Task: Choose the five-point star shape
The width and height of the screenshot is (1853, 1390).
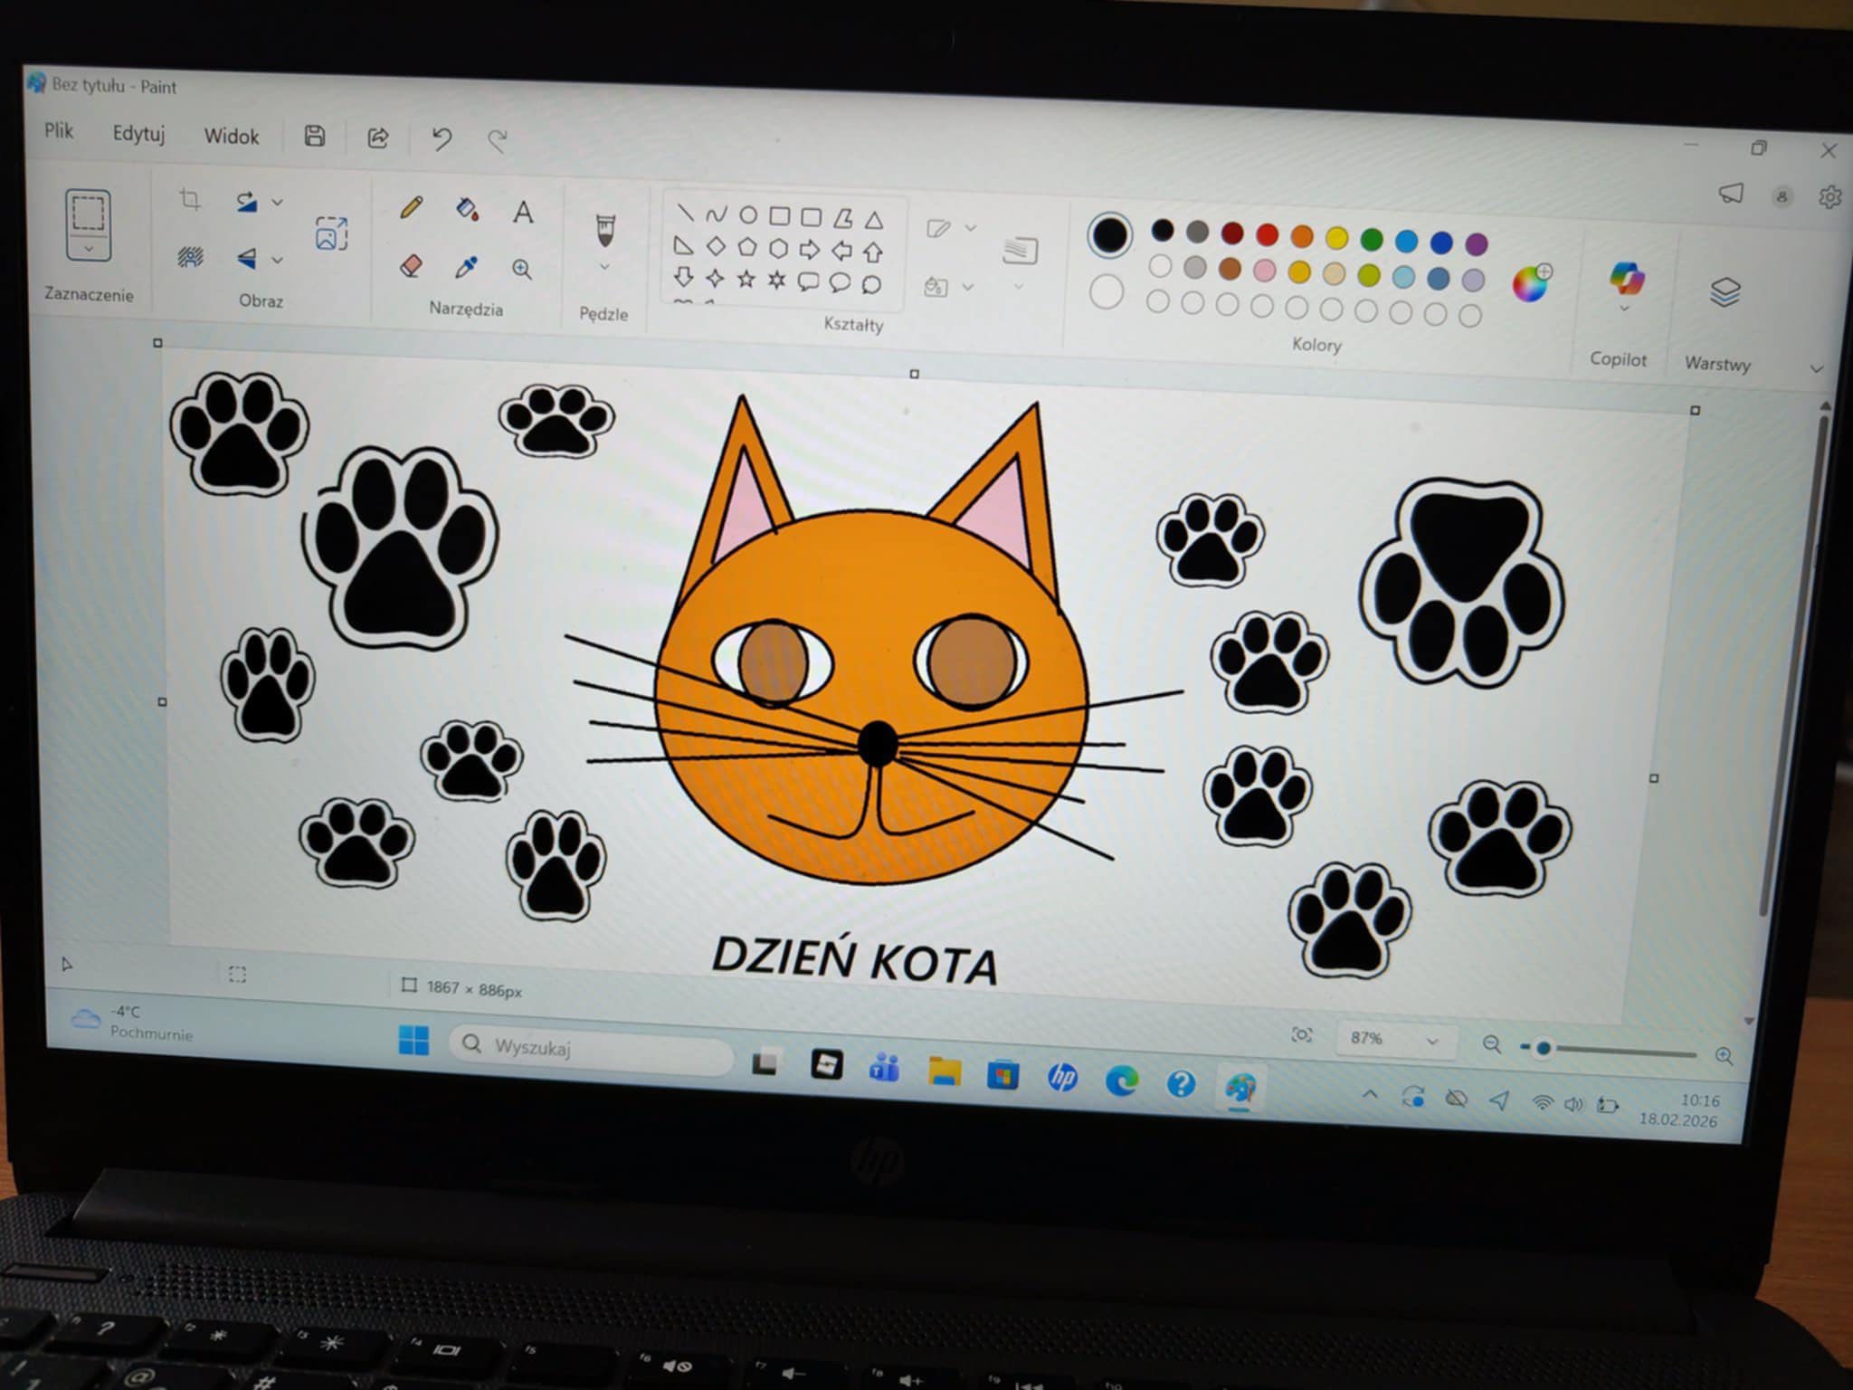Action: (746, 279)
